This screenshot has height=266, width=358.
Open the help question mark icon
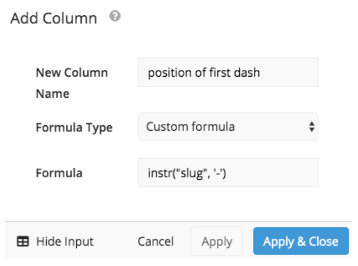[x=115, y=16]
